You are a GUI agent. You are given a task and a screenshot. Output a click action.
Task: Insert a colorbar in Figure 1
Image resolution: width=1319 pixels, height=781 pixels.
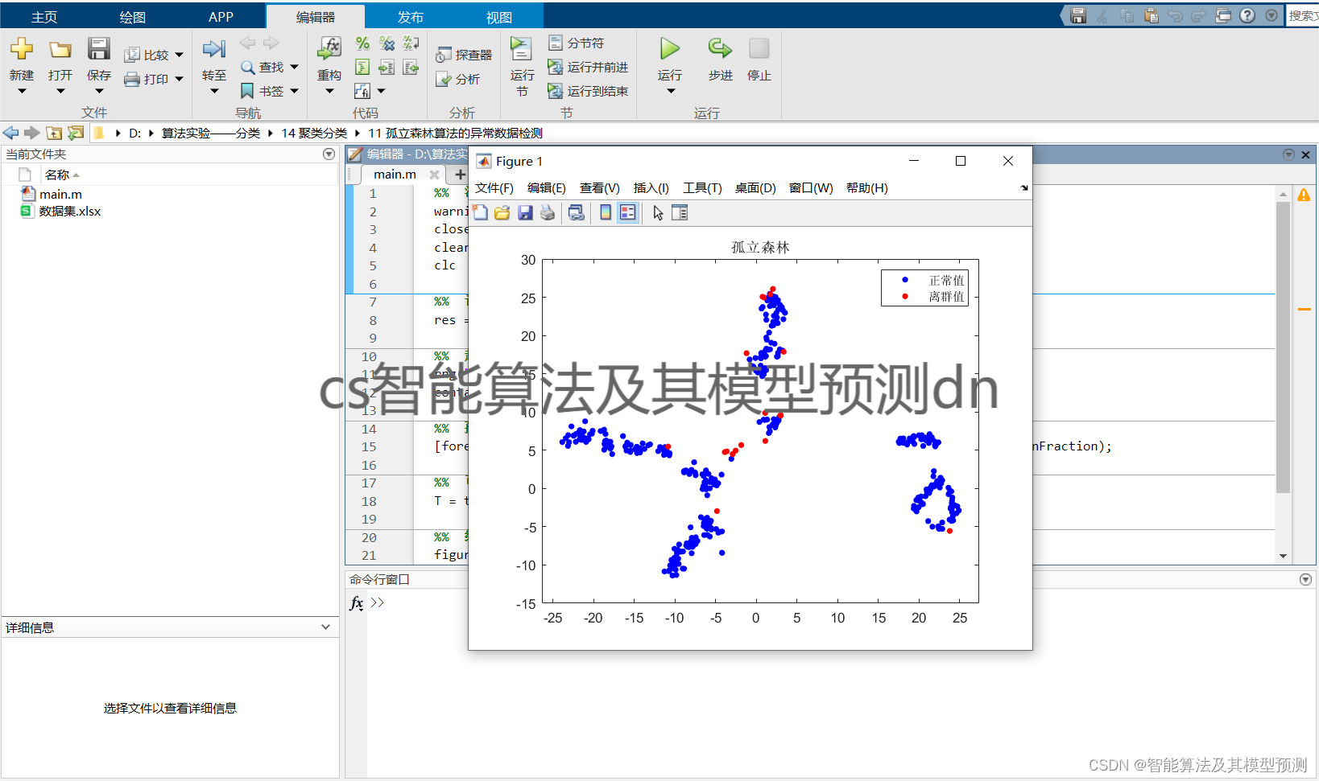605,212
